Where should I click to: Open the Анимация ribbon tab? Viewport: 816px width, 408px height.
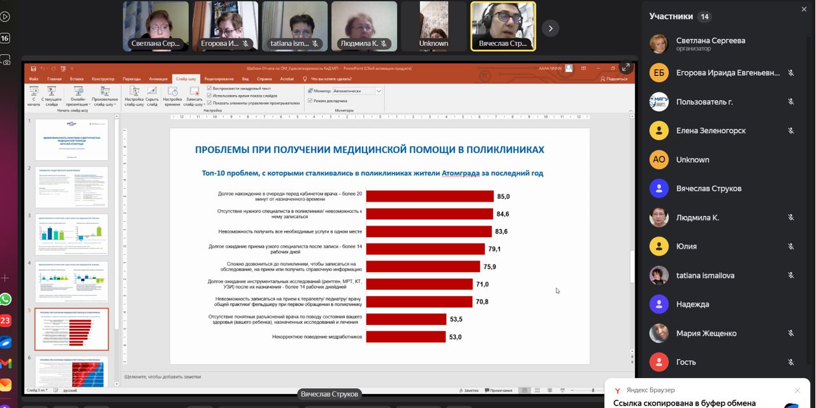(x=158, y=79)
